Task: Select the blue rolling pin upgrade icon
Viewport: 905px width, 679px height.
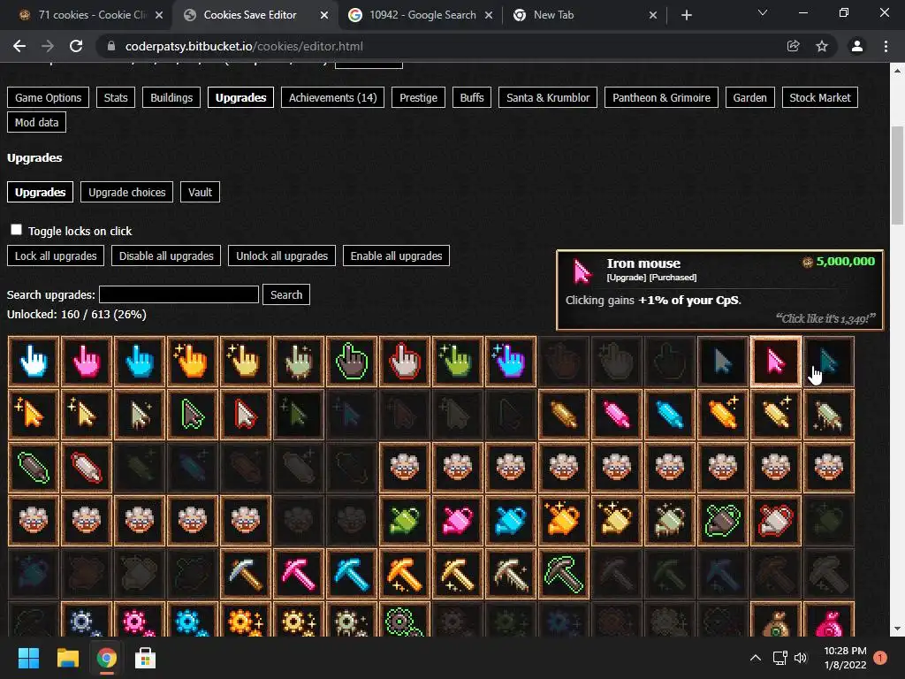Action: tap(670, 415)
